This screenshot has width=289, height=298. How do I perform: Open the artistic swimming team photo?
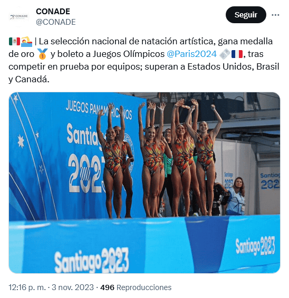pyautogui.click(x=144, y=182)
